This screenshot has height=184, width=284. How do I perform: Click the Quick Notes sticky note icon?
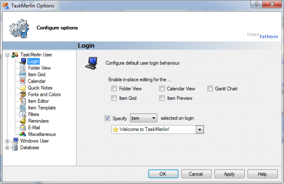pos(23,88)
